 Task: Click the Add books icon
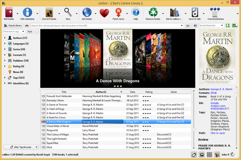click(9, 12)
